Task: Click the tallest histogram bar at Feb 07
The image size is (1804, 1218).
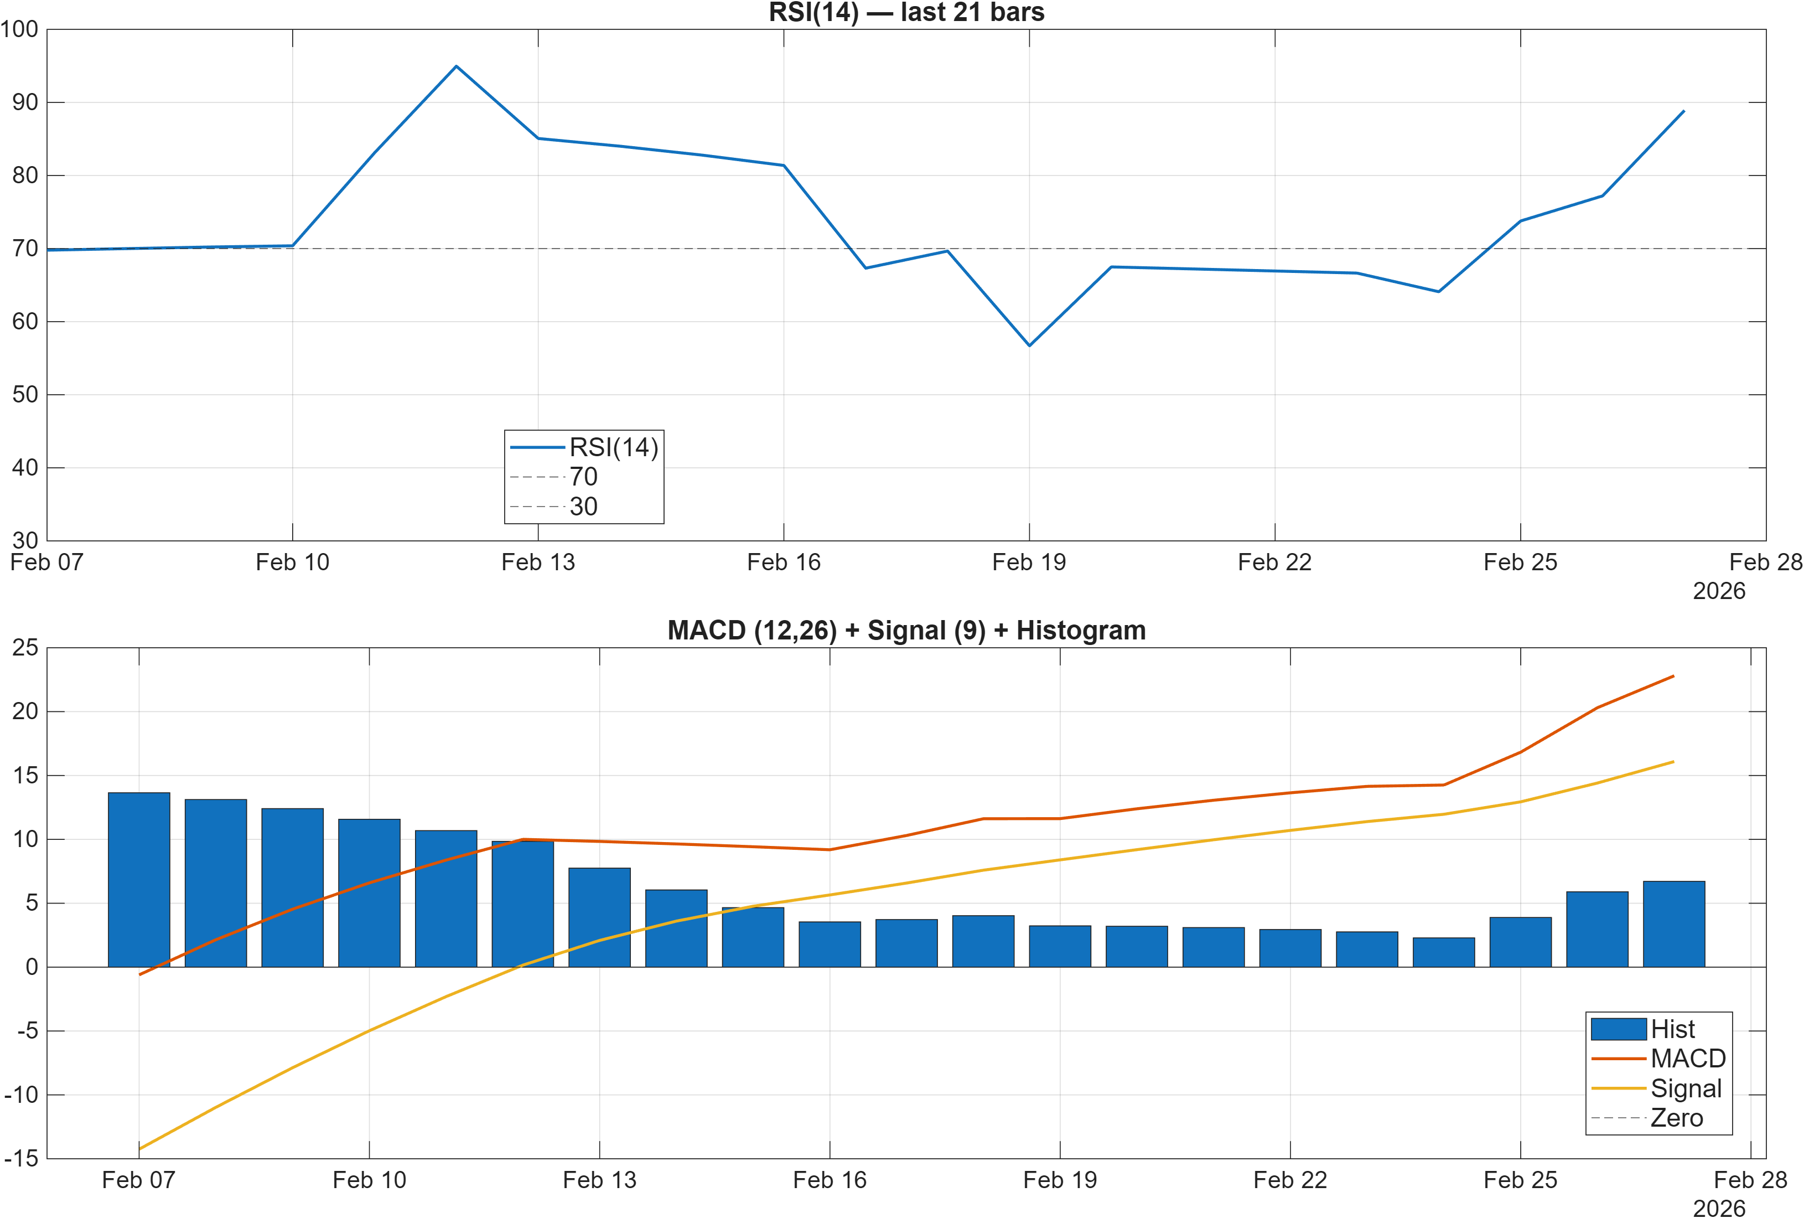Action: coord(139,880)
